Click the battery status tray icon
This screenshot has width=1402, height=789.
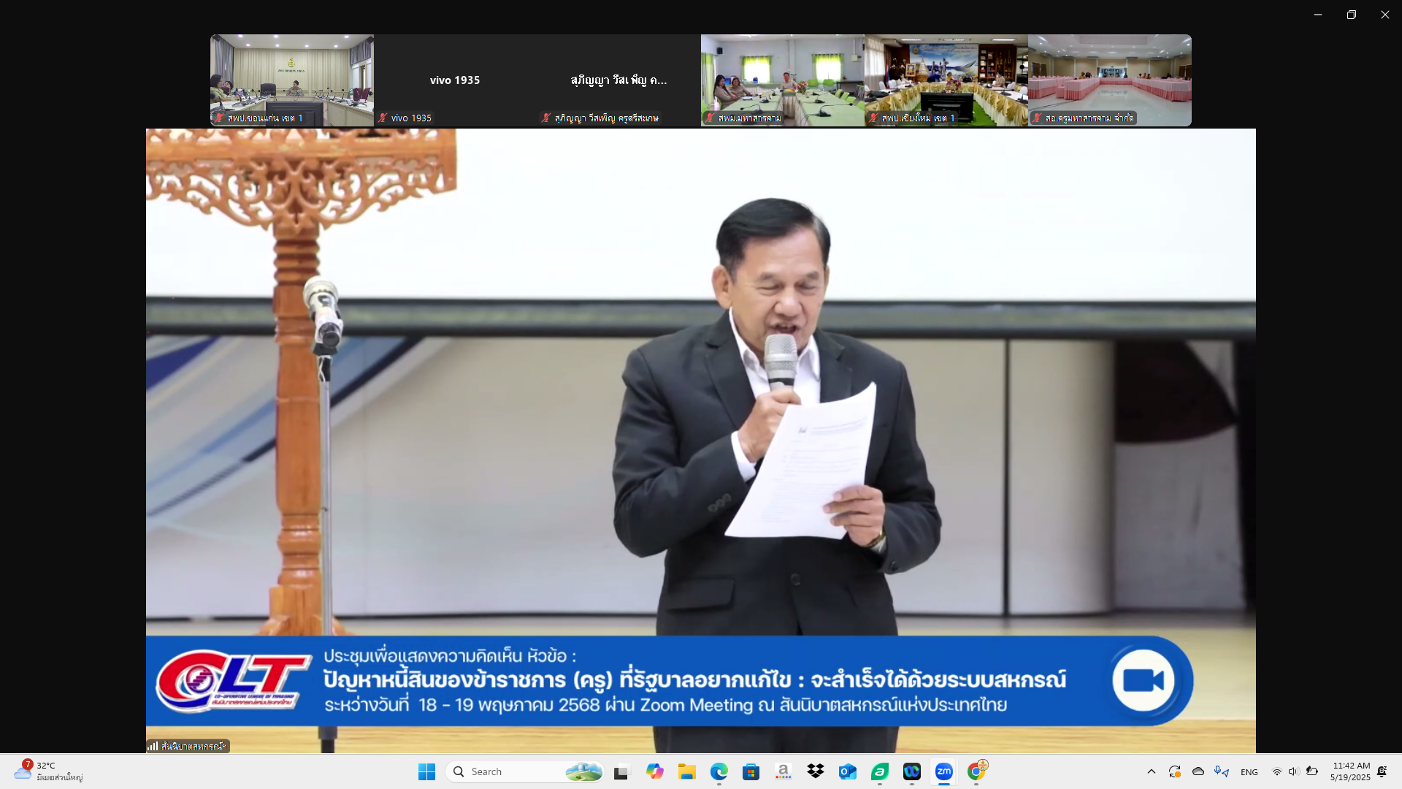coord(1312,771)
